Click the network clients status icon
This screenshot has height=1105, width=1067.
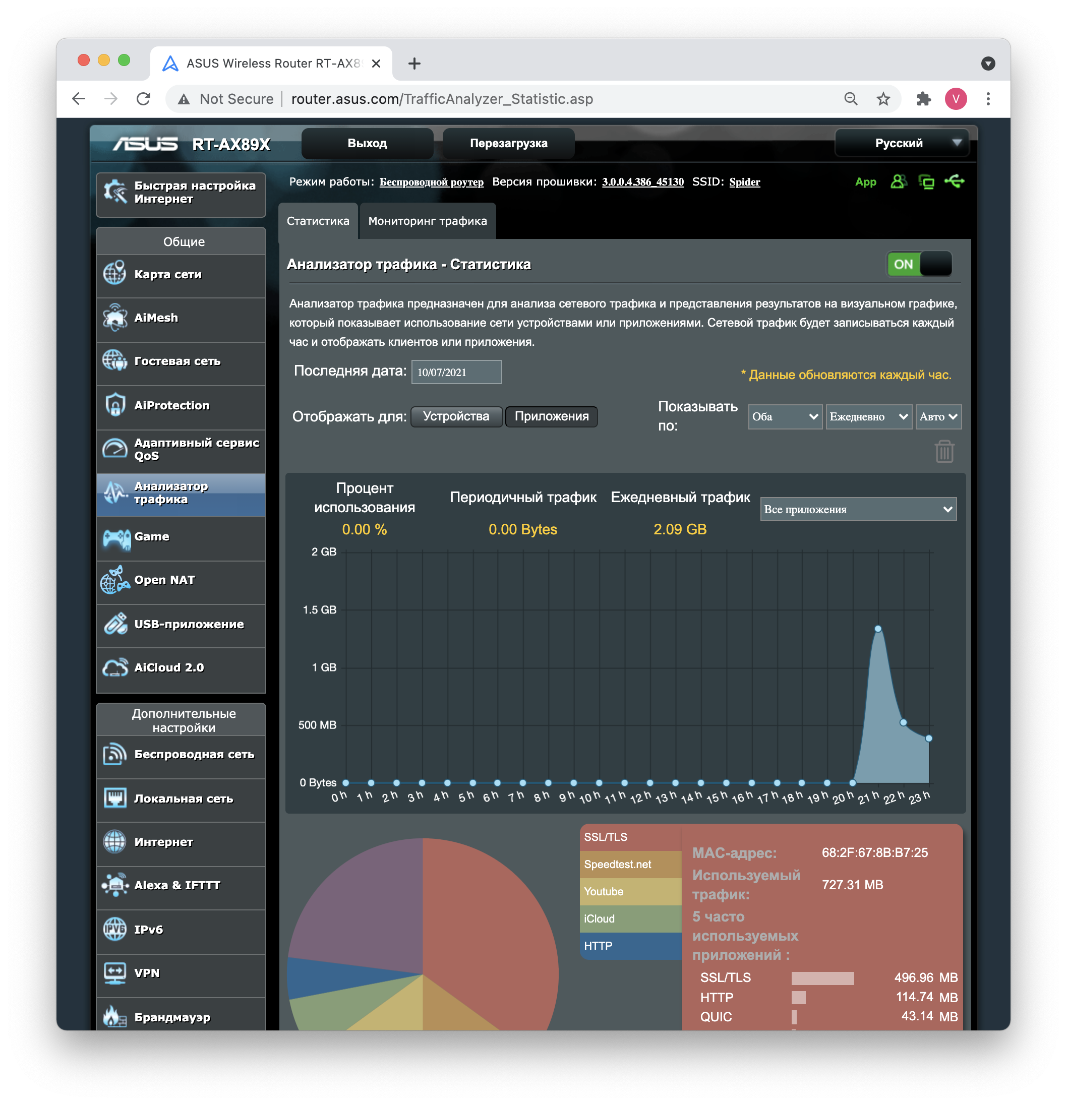point(927,182)
